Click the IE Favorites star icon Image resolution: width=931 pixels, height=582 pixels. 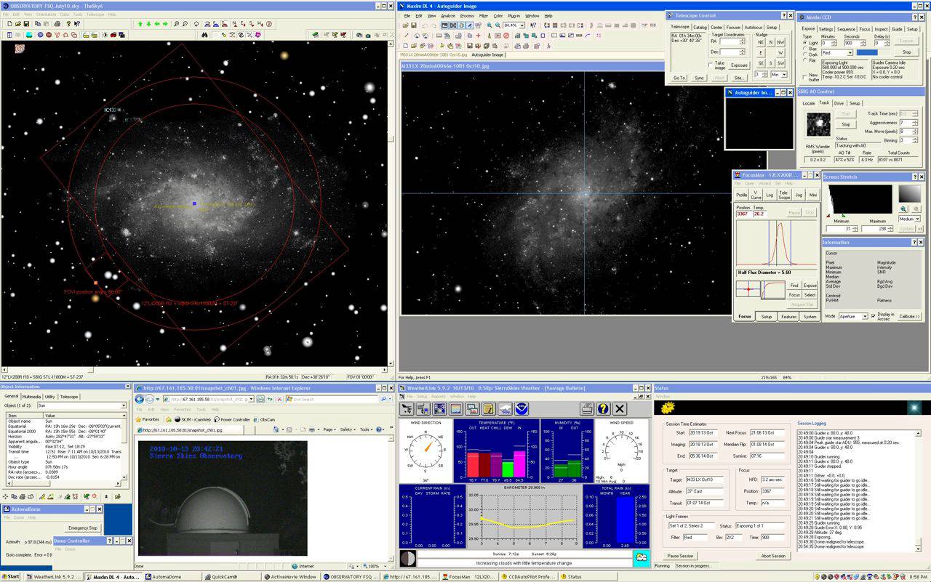[138, 419]
